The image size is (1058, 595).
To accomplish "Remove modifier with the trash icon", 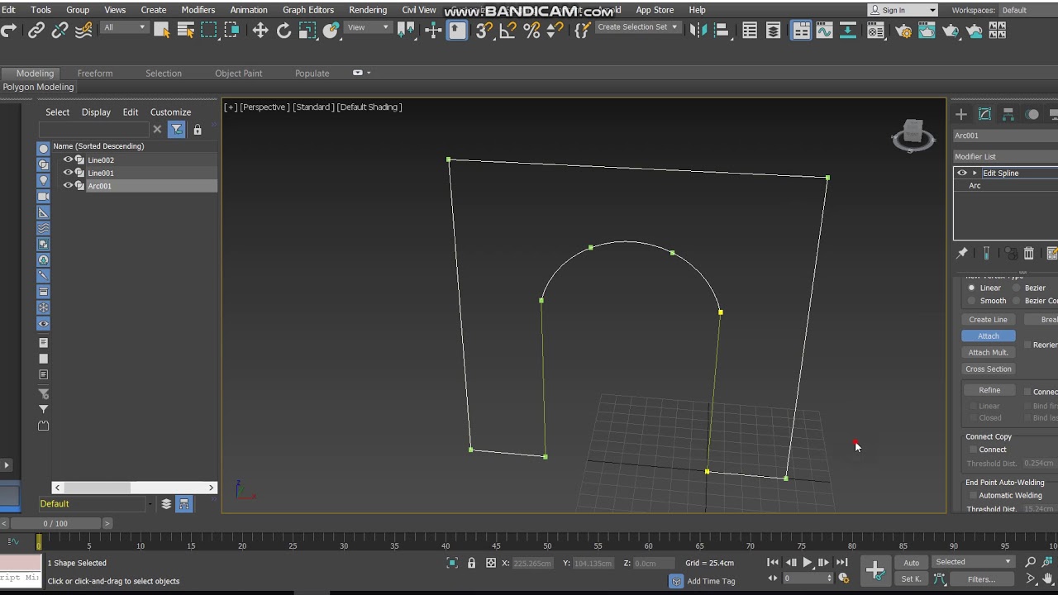I will [x=1028, y=253].
